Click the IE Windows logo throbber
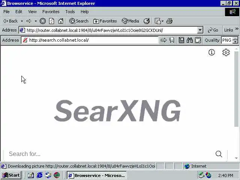 coord(232,12)
